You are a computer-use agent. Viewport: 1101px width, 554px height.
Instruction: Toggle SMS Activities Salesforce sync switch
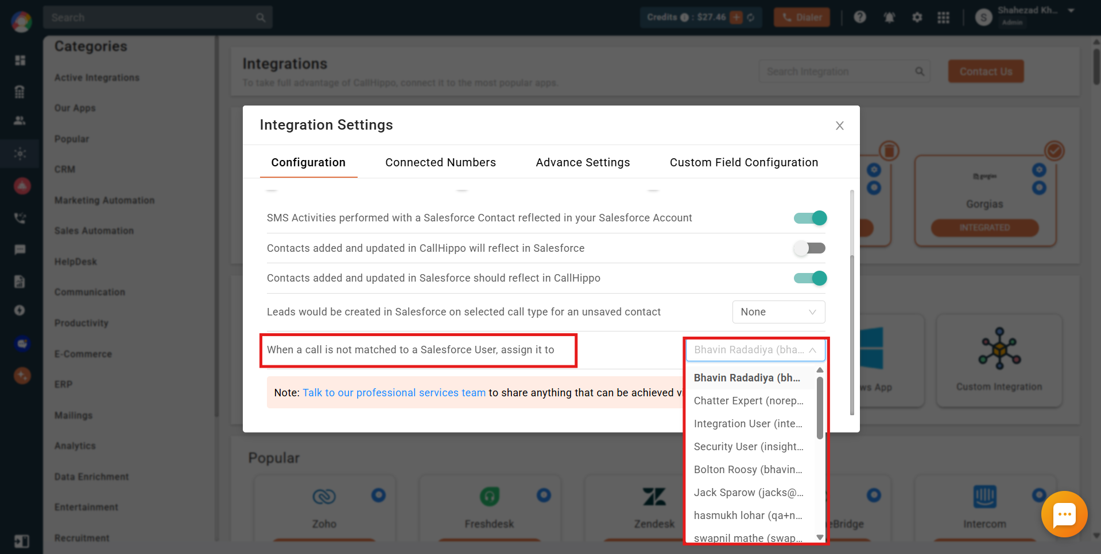pyautogui.click(x=810, y=218)
